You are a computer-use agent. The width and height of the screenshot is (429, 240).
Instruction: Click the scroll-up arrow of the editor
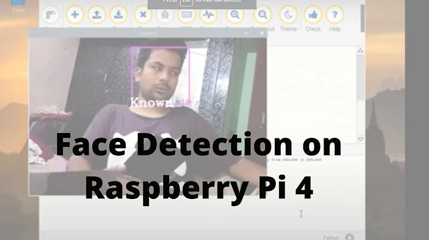360,50
